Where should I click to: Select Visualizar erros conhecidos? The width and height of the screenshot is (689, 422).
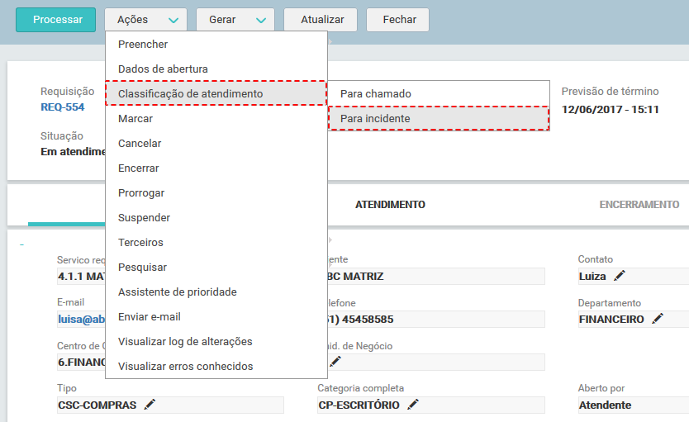point(216,366)
